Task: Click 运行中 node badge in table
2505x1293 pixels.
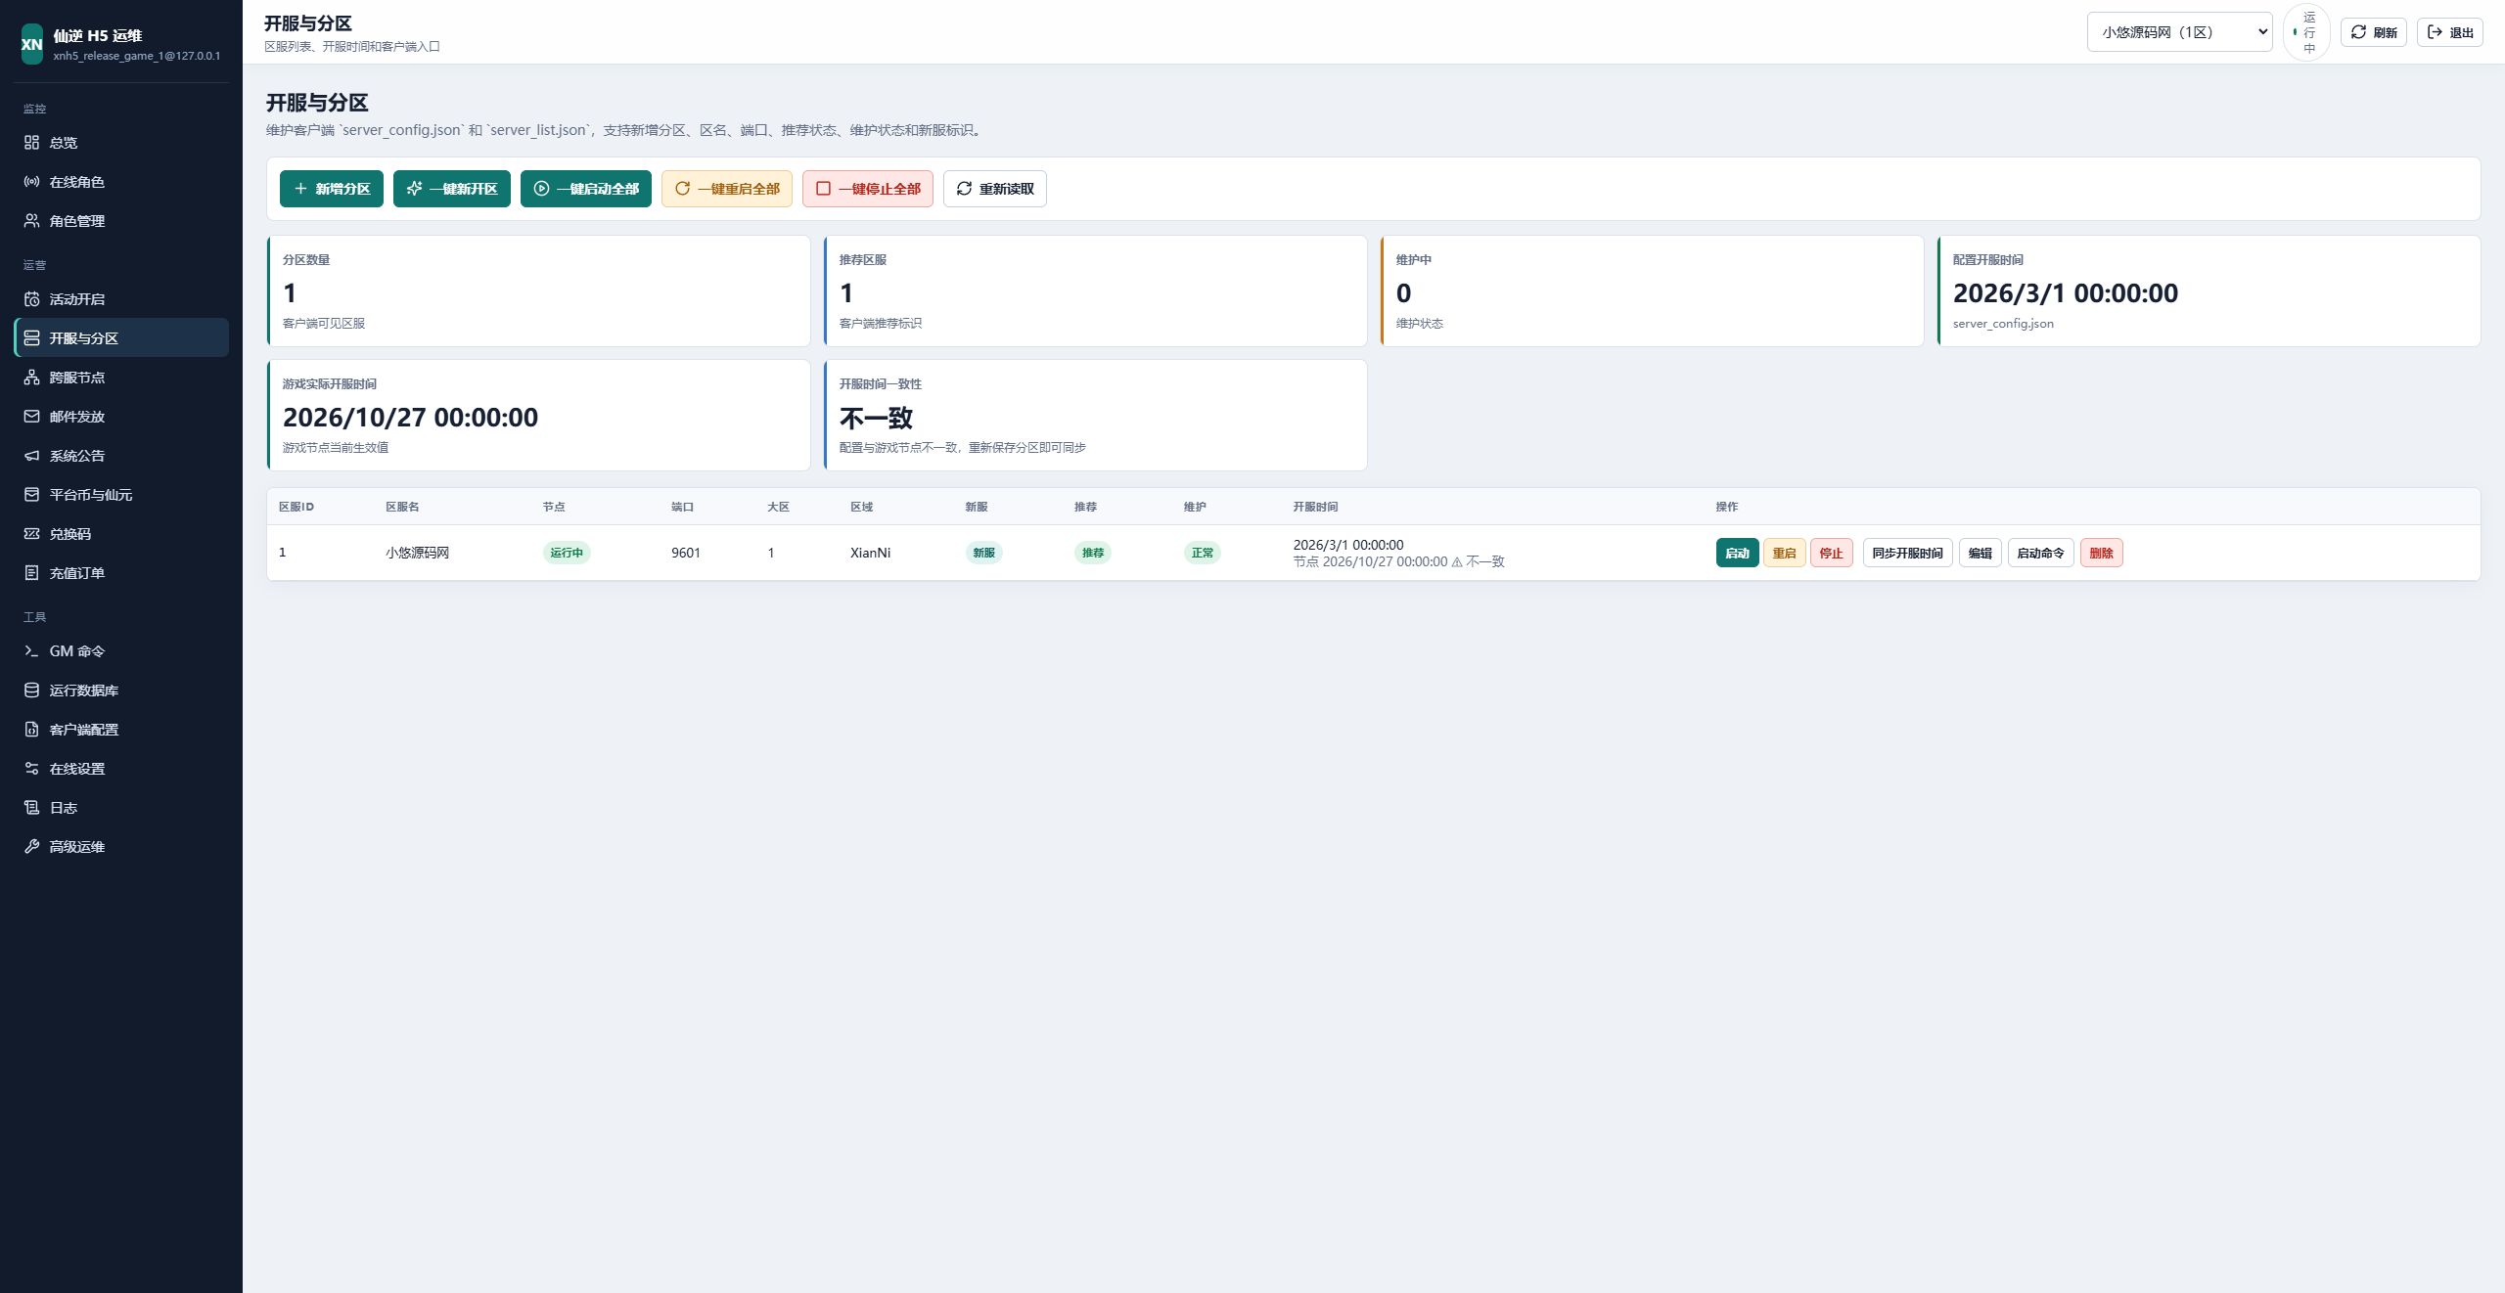Action: (567, 553)
